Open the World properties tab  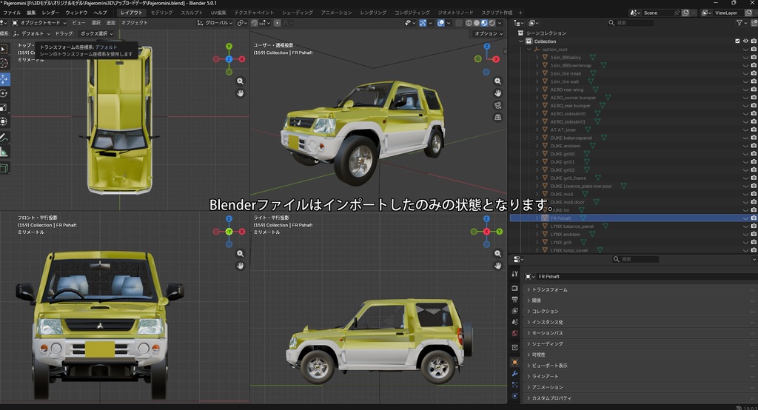click(x=515, y=333)
